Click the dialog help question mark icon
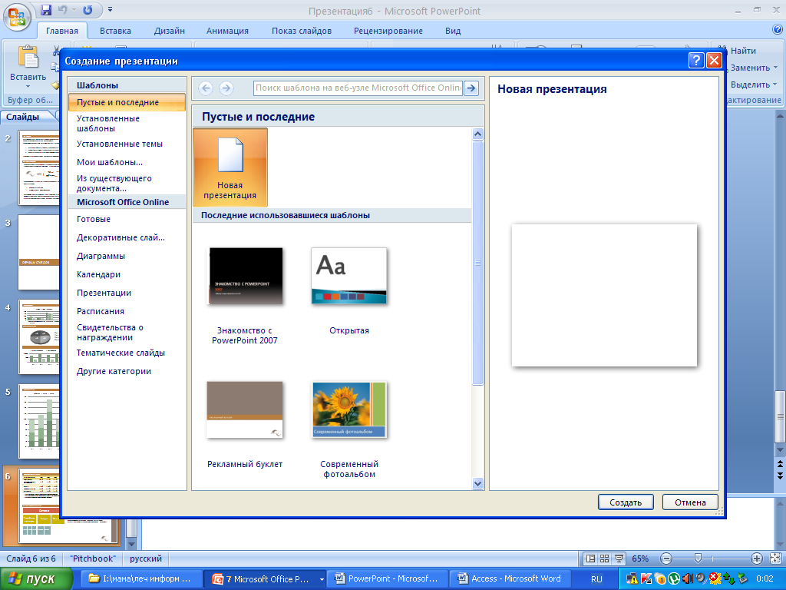 tap(695, 61)
